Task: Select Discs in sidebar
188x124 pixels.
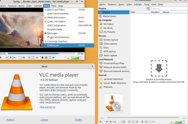Action: pos(114,48)
